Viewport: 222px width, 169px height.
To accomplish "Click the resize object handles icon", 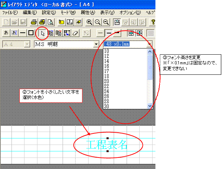I will (67, 33).
